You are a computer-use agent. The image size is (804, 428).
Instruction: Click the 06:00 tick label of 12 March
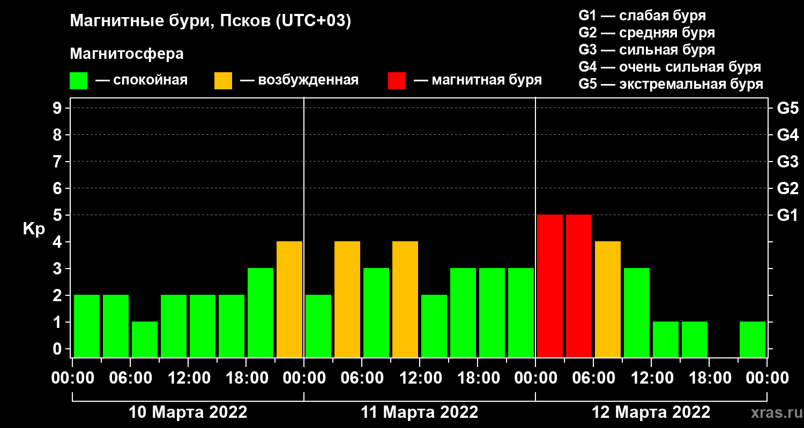pyautogui.click(x=593, y=378)
